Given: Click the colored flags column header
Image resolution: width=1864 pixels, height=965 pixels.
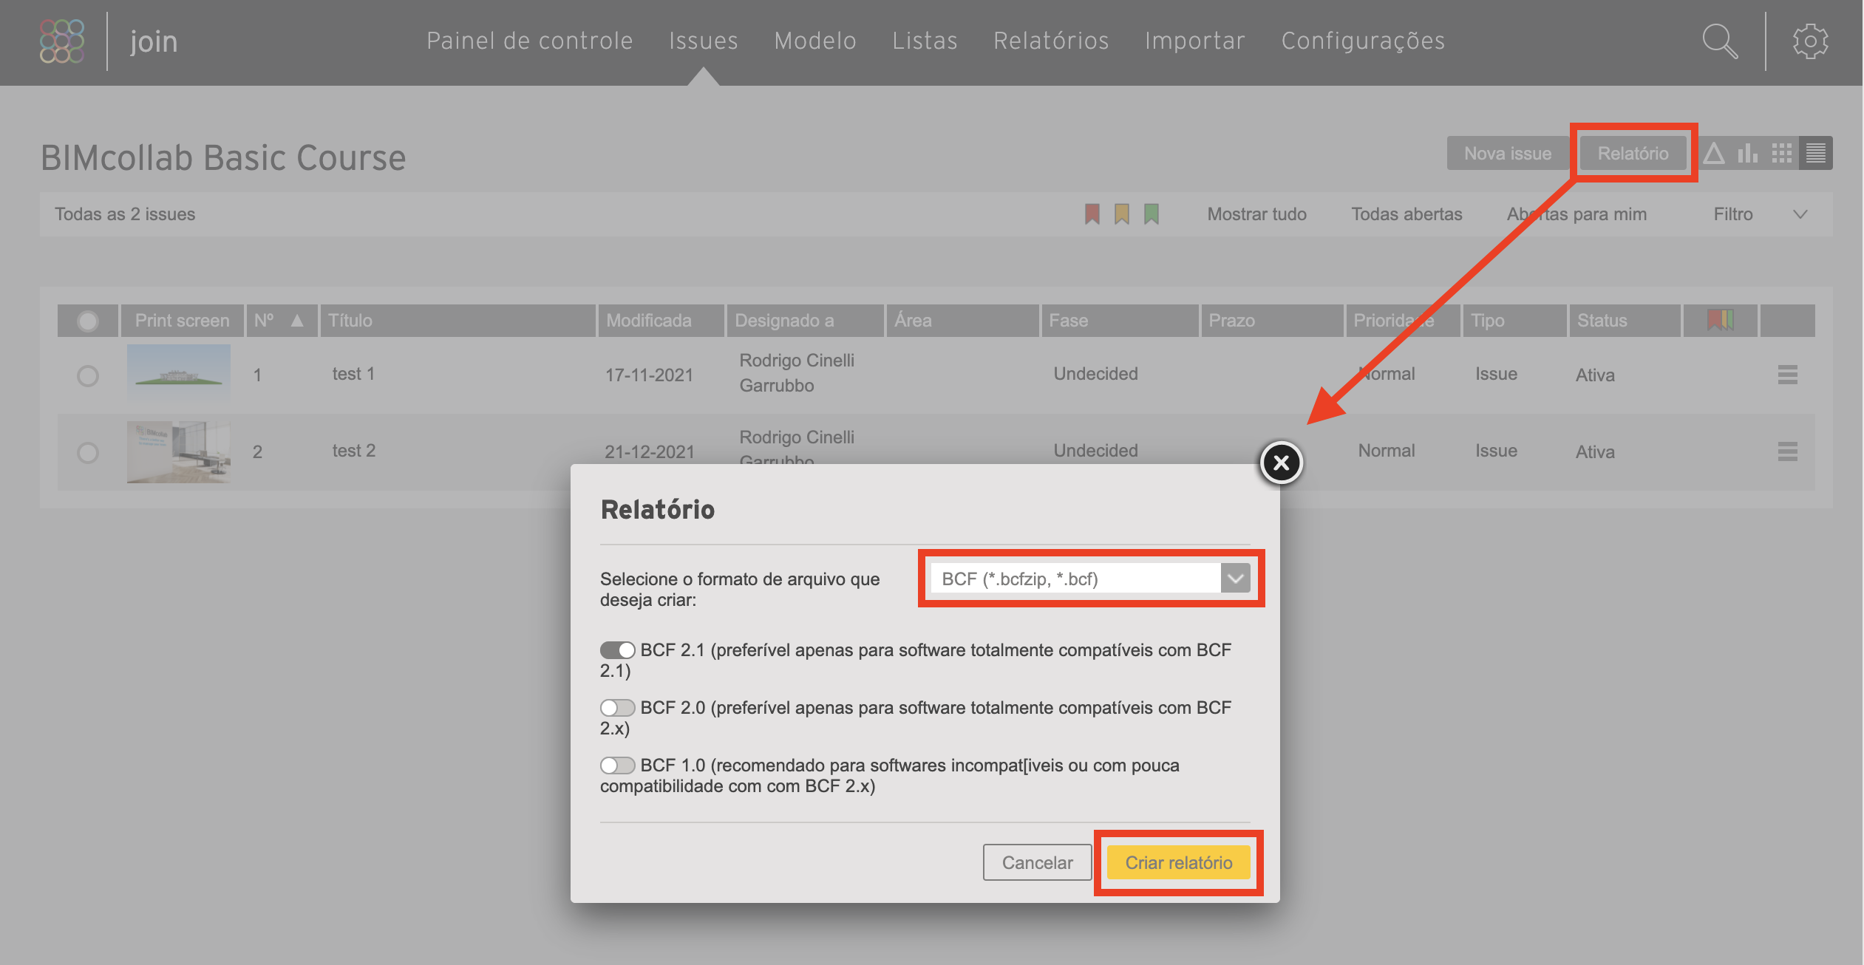Looking at the screenshot, I should [1720, 320].
